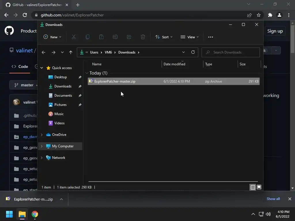The height and width of the screenshot is (221, 295).
Task: Go forward in File Explorer
Action: pos(53,52)
